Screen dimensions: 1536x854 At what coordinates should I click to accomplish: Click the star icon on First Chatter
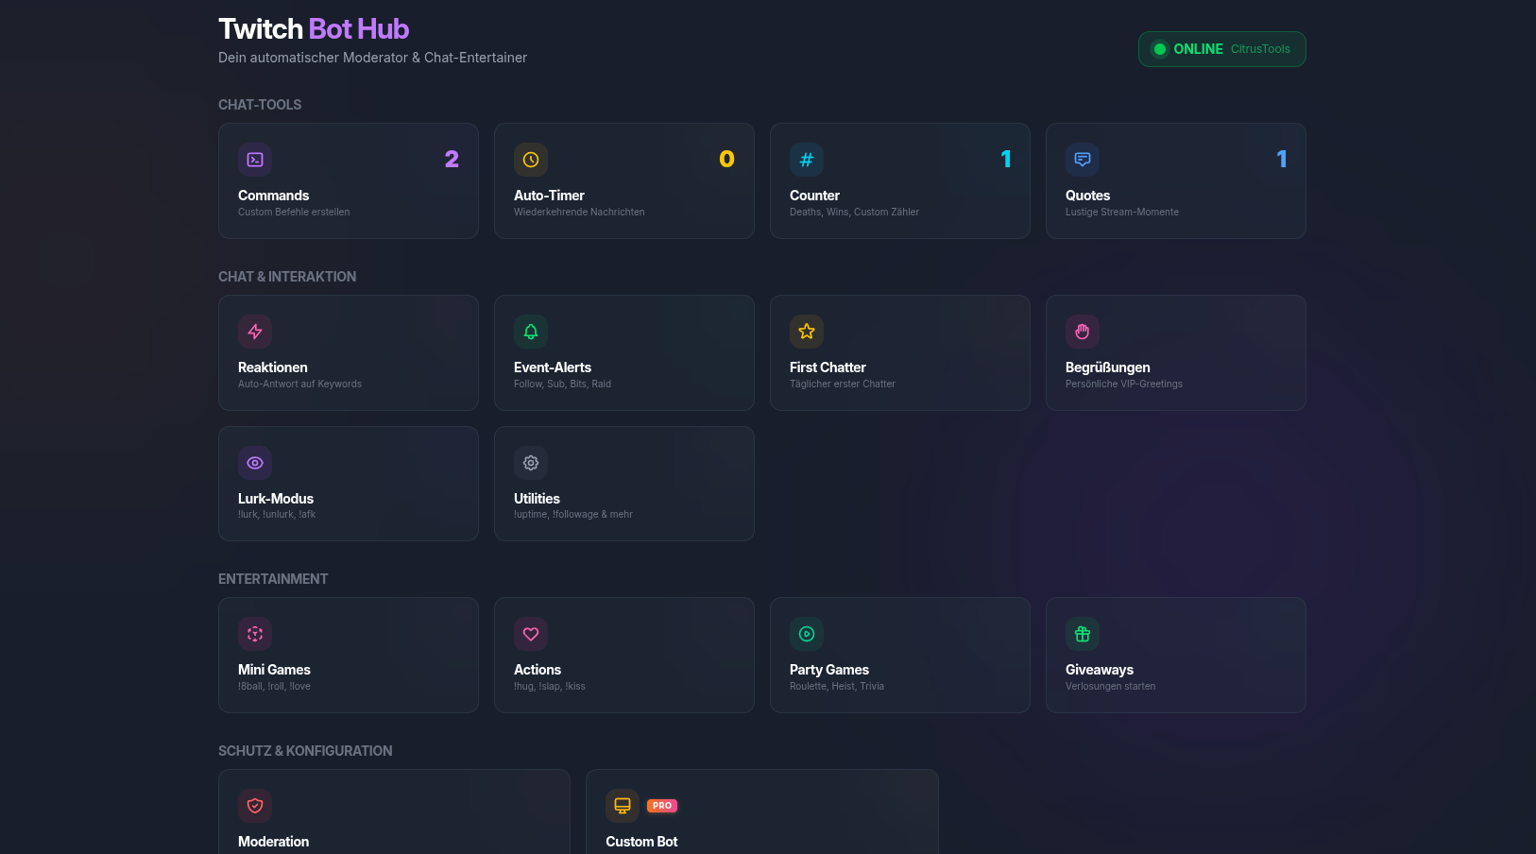tap(807, 332)
